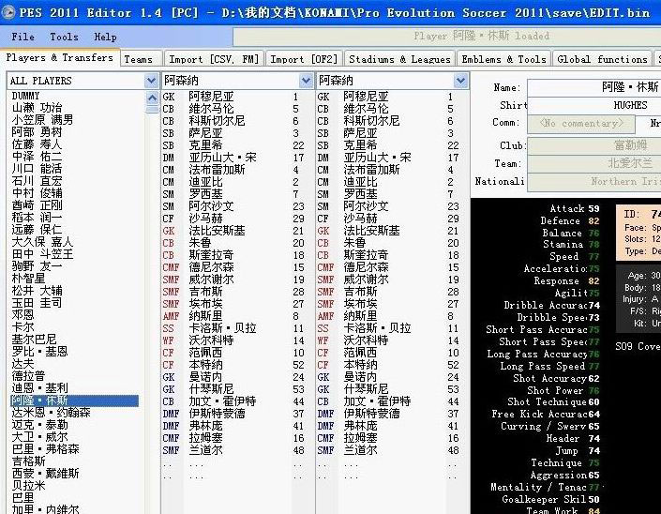The width and height of the screenshot is (661, 514).
Task: Switch to Stadiums & Leagues tab
Action: click(x=399, y=59)
